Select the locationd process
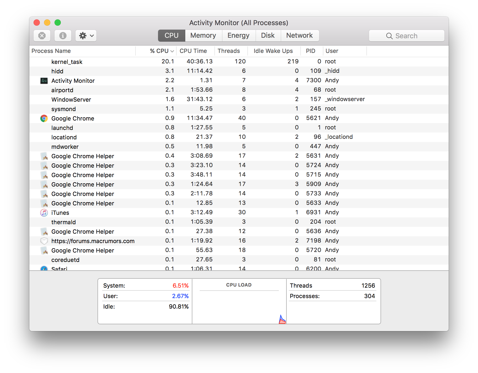Viewport: 478px width, 373px height. (239, 137)
